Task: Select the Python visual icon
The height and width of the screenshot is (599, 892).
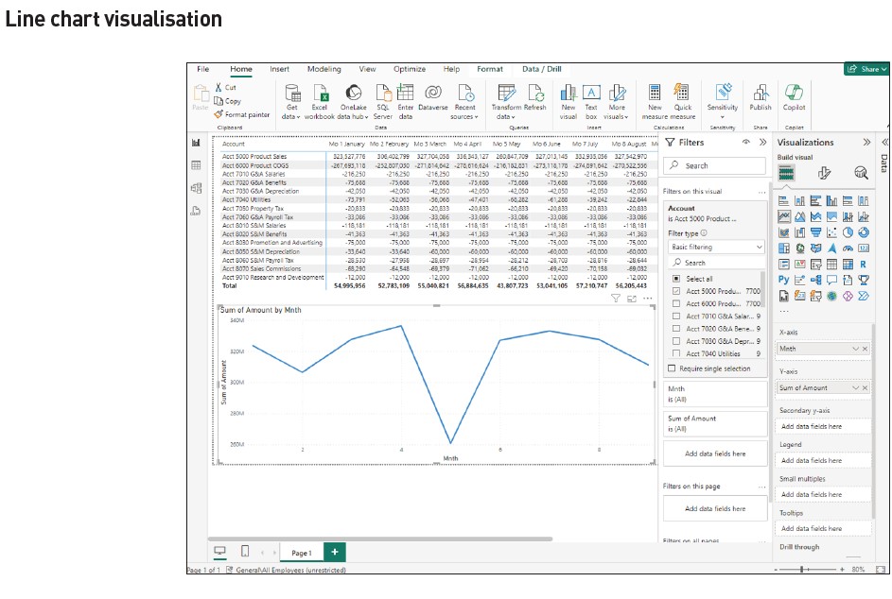Action: pyautogui.click(x=783, y=280)
